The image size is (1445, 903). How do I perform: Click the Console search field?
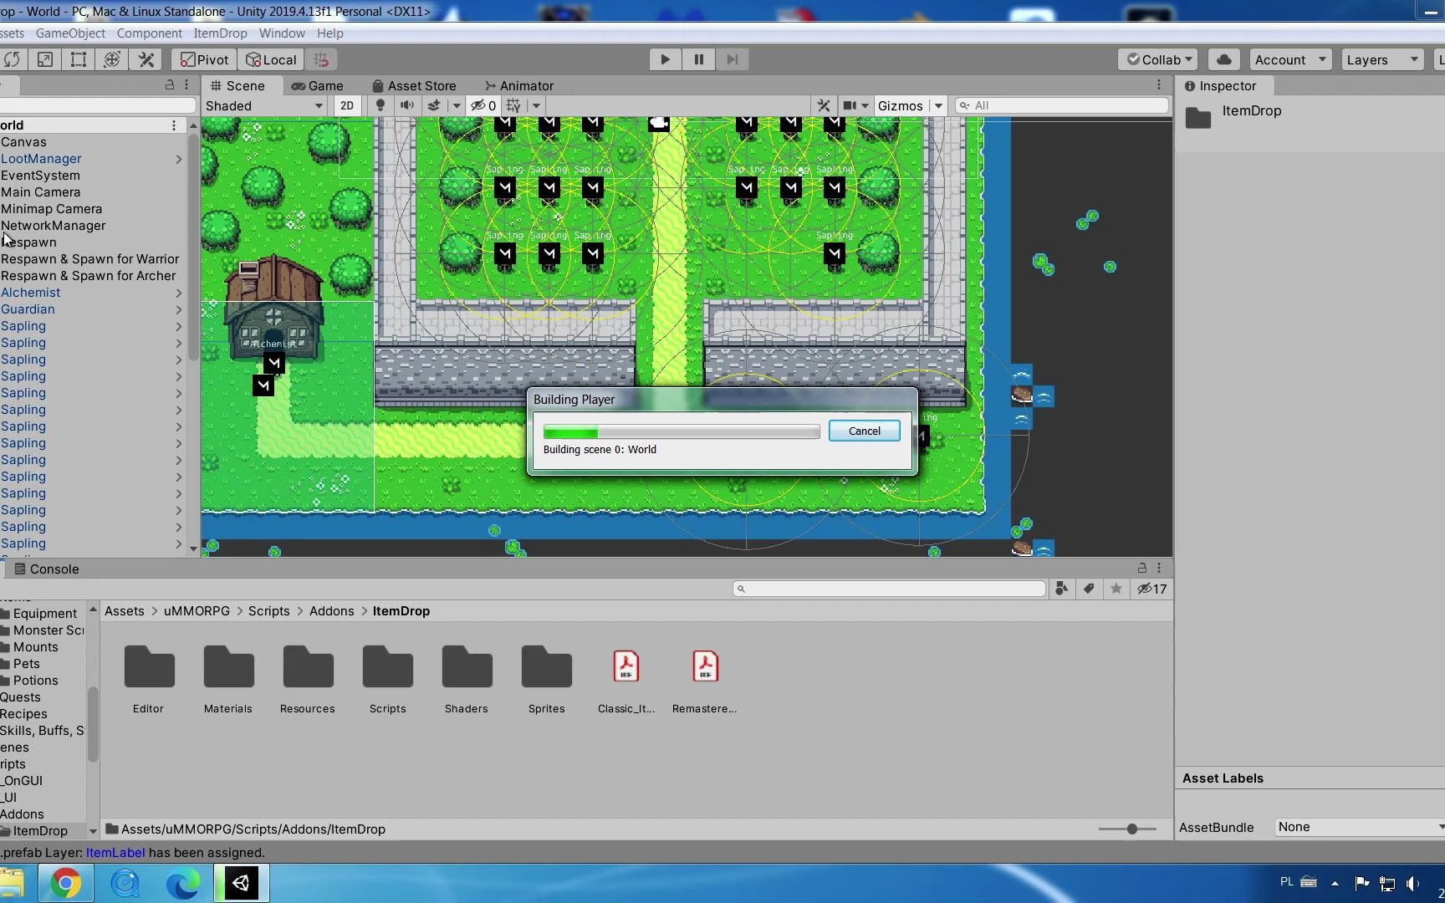click(x=889, y=588)
